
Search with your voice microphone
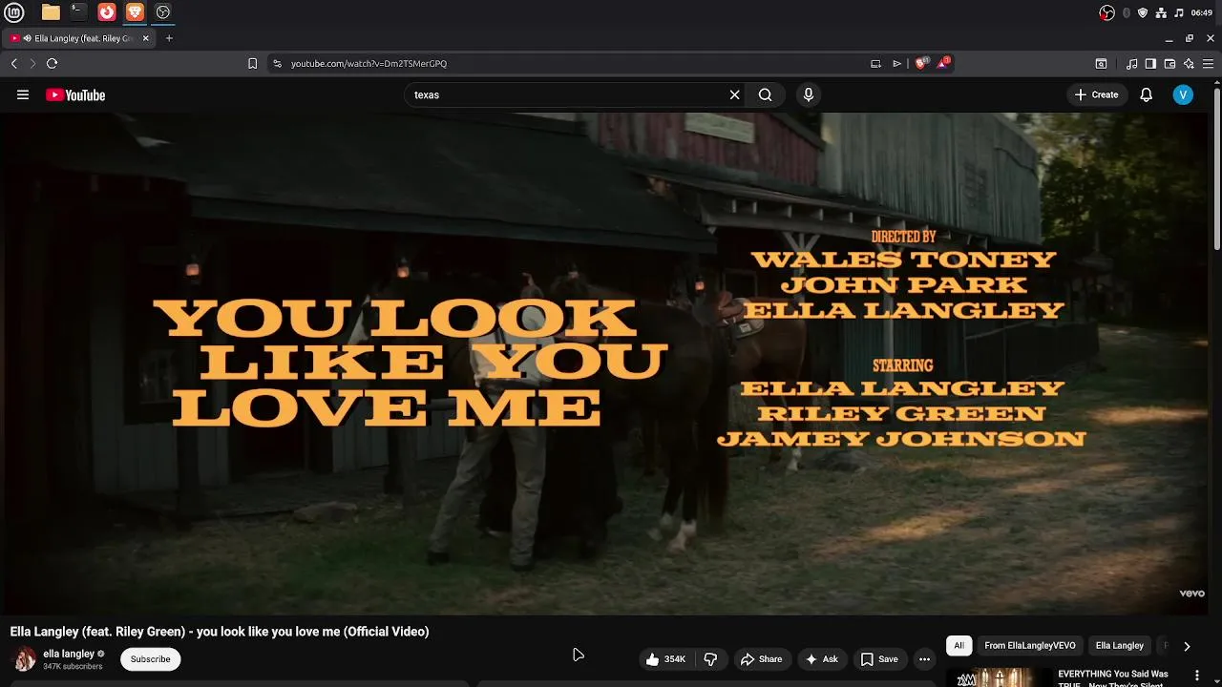808,94
